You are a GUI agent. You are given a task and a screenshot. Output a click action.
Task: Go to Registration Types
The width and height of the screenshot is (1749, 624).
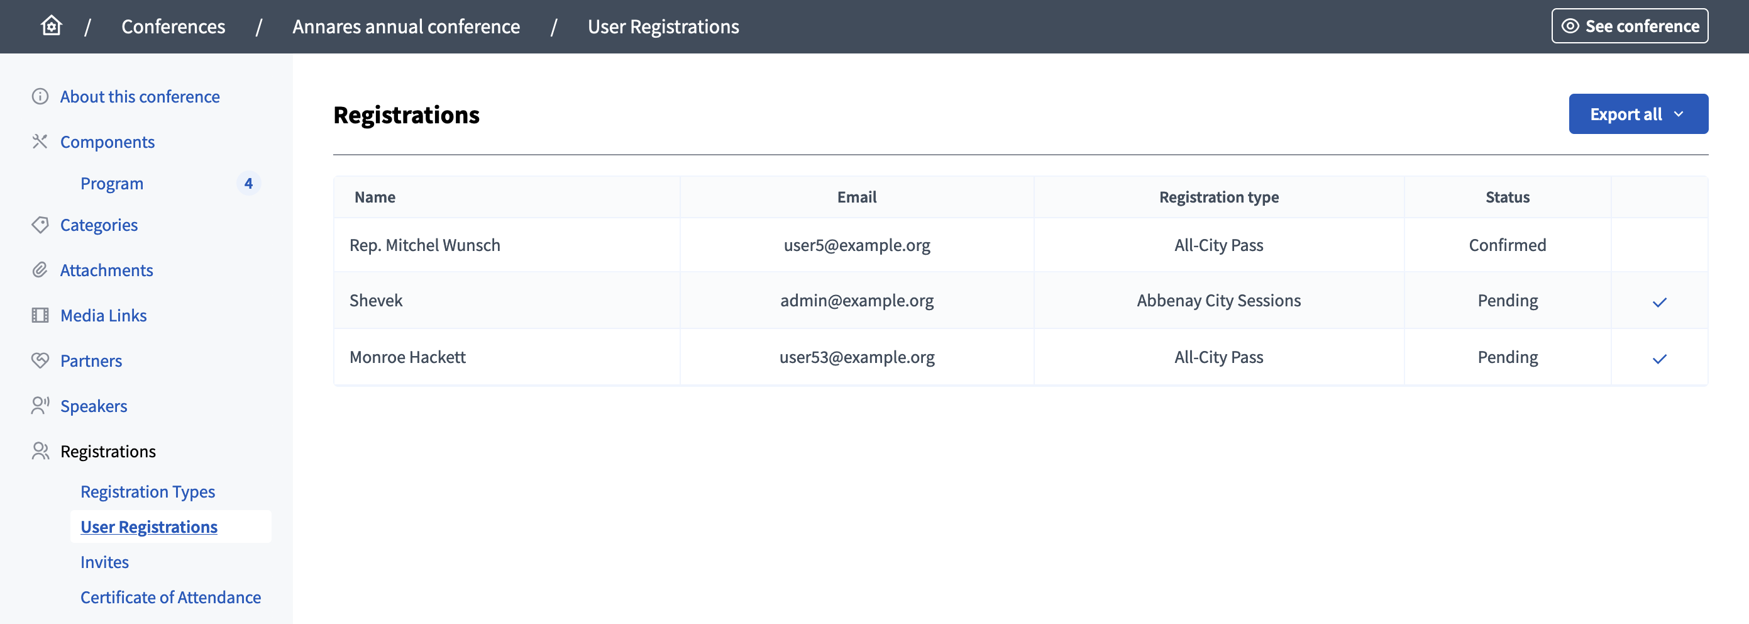coord(147,491)
